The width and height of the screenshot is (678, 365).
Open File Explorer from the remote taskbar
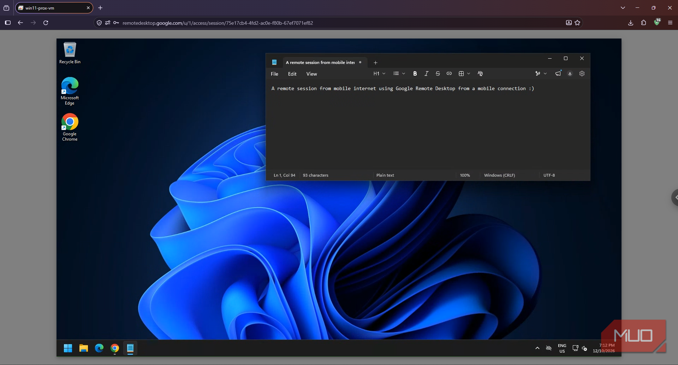pyautogui.click(x=84, y=348)
